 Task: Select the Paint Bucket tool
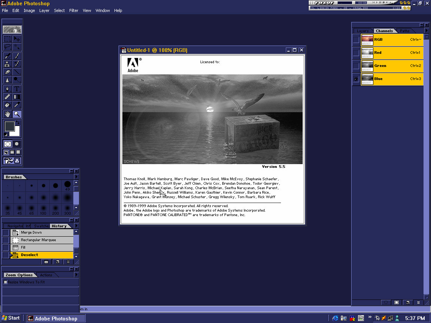coord(7,105)
